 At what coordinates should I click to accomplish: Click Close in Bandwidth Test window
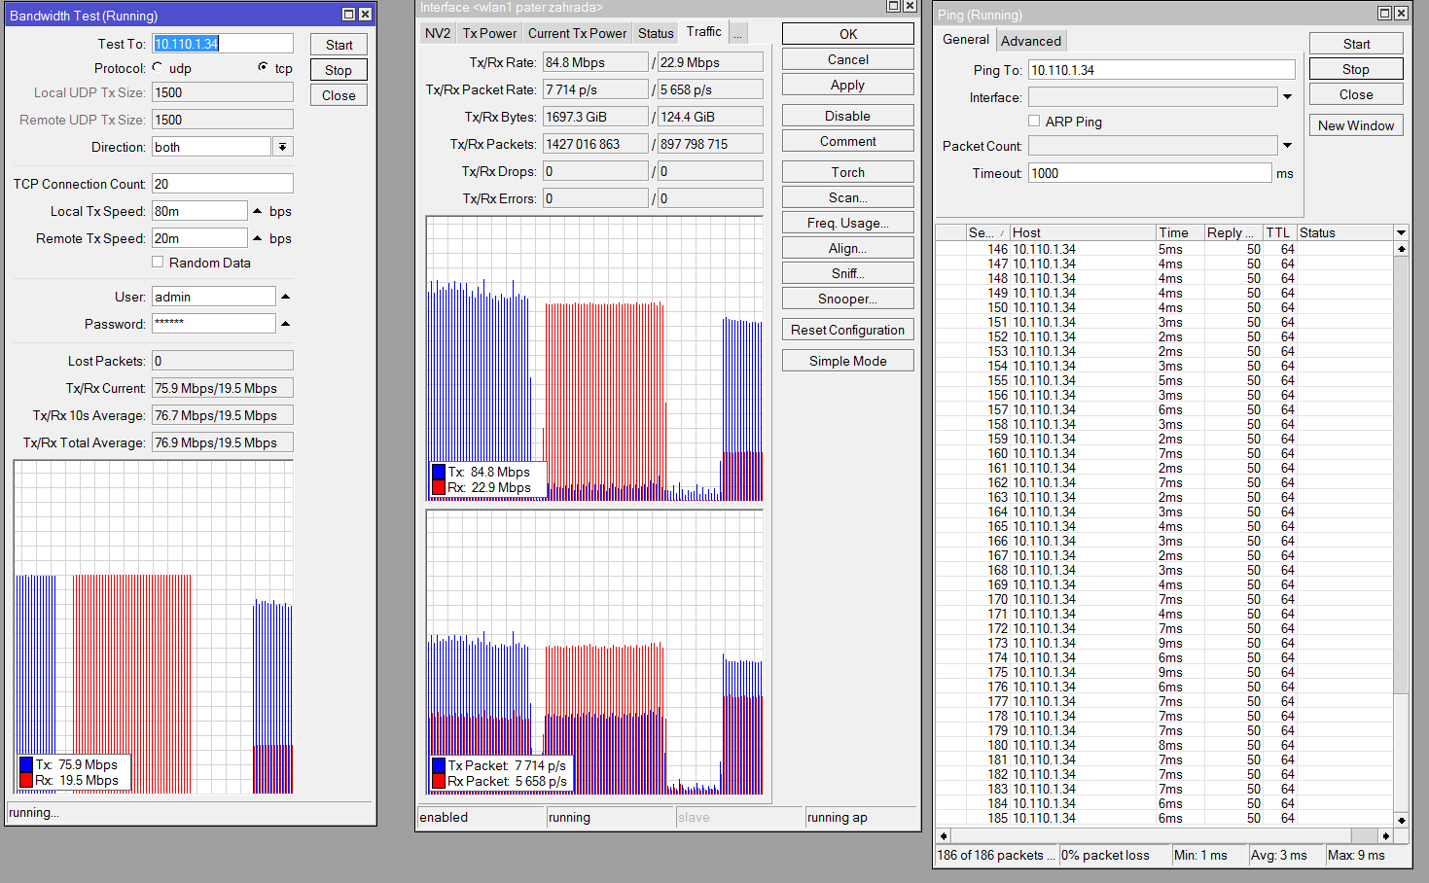tap(339, 95)
